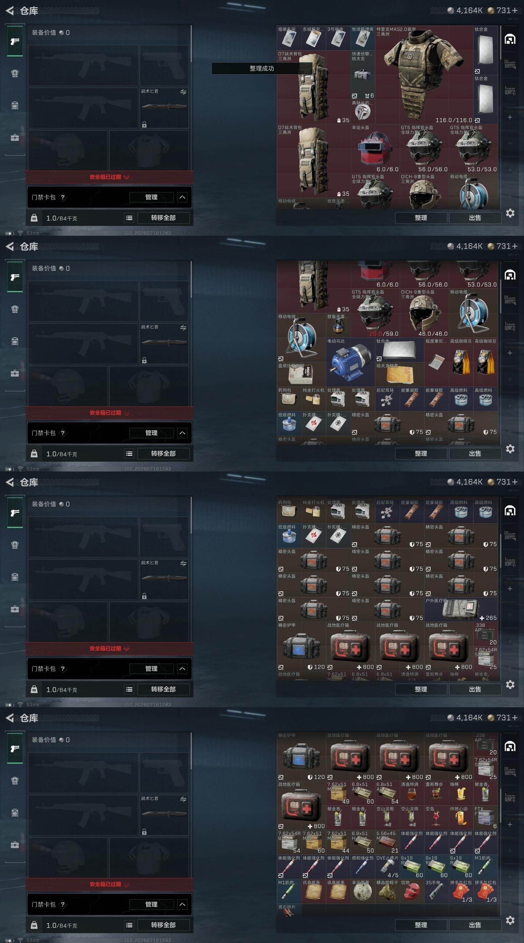The image size is (524, 943).
Task: Toggle 战术匕首 lock icon on 电动马达 screen
Action: pyautogui.click(x=144, y=361)
